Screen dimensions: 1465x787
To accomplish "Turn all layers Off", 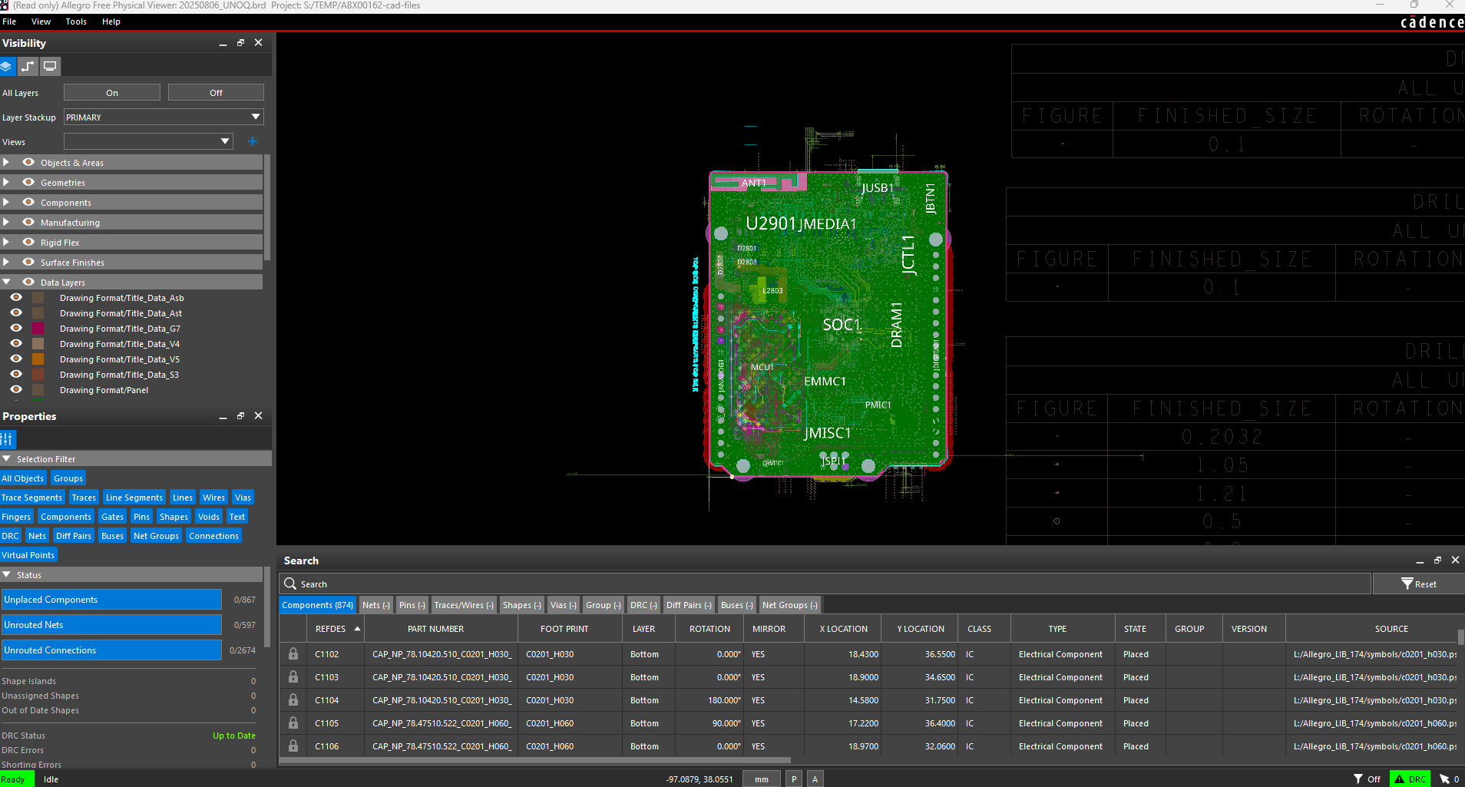I will [x=216, y=93].
